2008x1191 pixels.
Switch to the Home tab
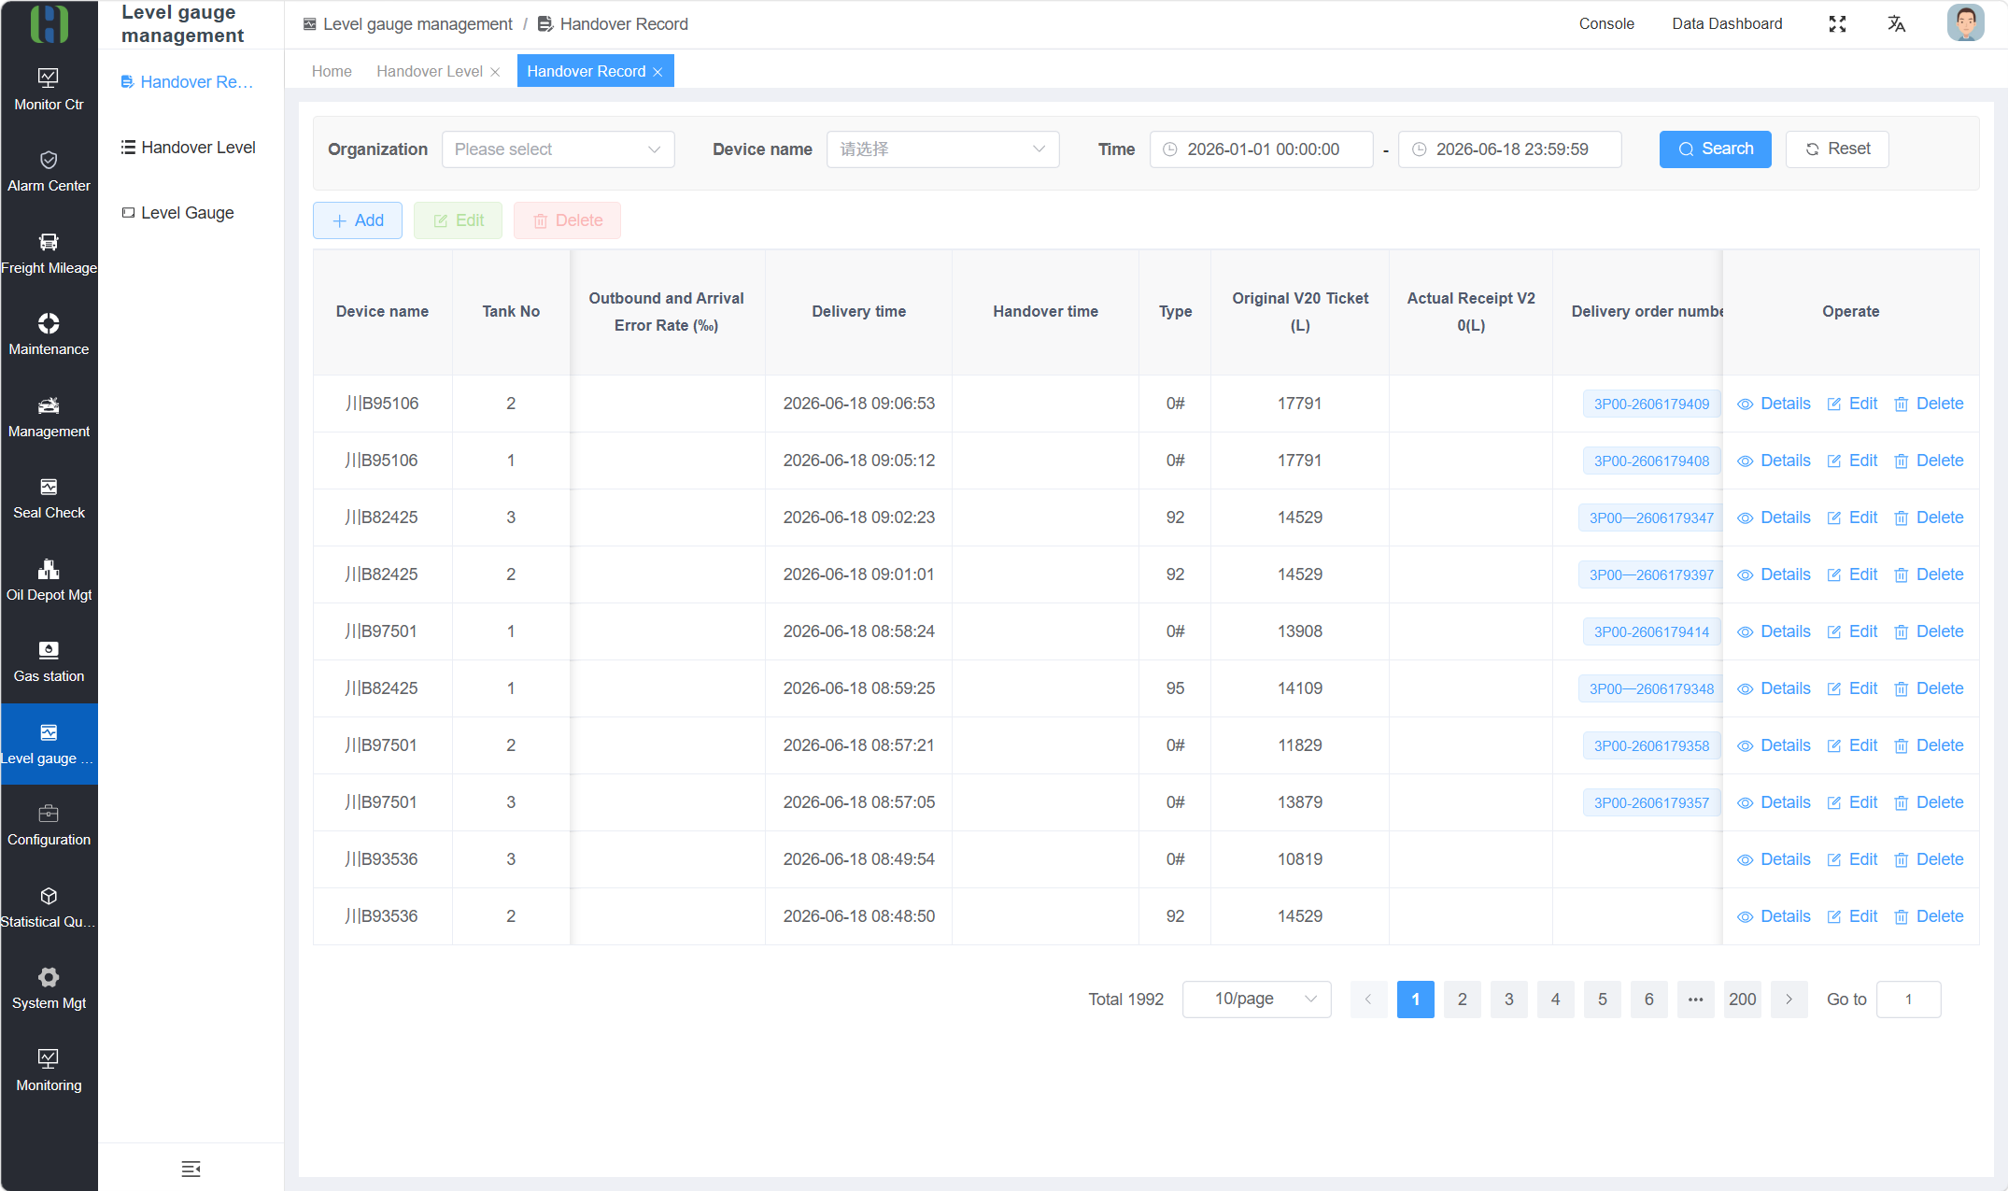click(332, 71)
